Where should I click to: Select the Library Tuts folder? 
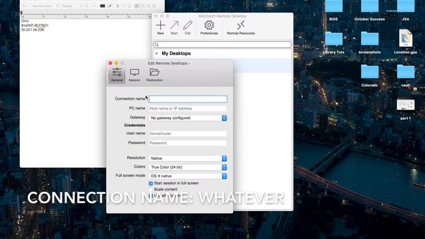333,39
